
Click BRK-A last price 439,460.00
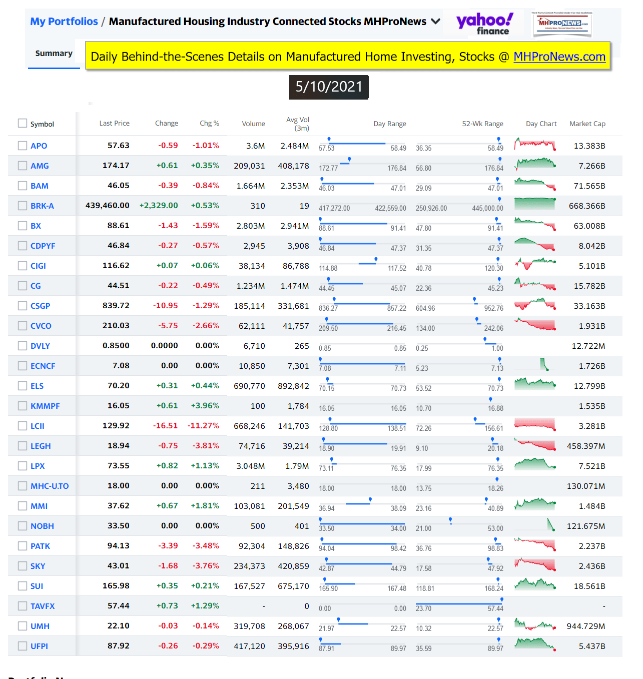coord(108,206)
